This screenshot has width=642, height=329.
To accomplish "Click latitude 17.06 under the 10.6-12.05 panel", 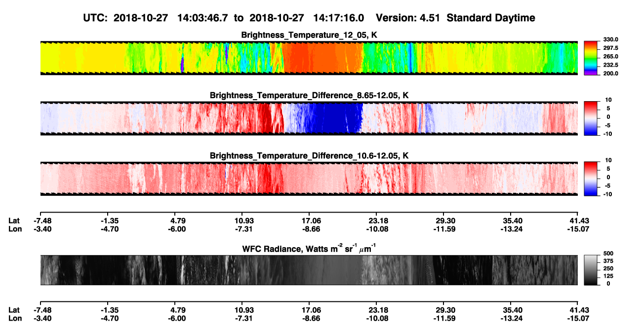I will pos(309,220).
